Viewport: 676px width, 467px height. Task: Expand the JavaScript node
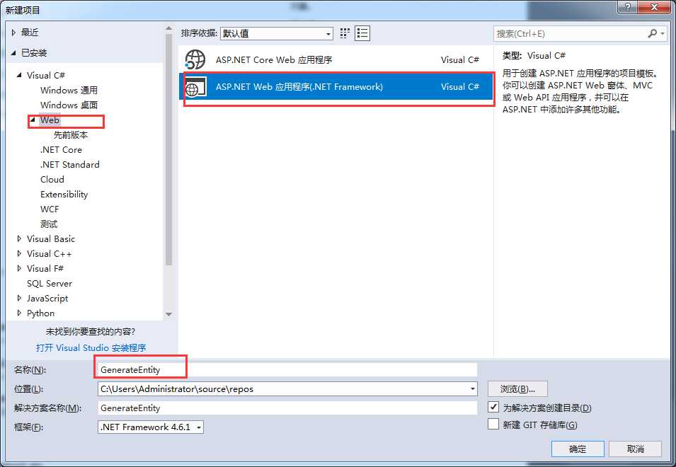pos(19,298)
